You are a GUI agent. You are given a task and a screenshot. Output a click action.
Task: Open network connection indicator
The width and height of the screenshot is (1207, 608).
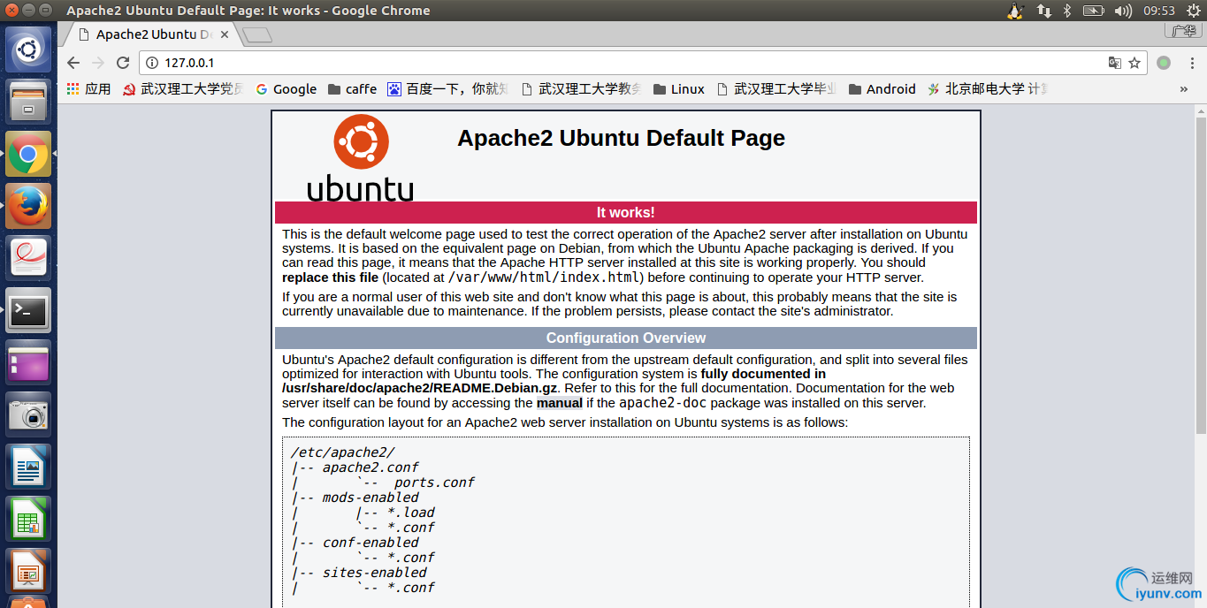pyautogui.click(x=1043, y=11)
